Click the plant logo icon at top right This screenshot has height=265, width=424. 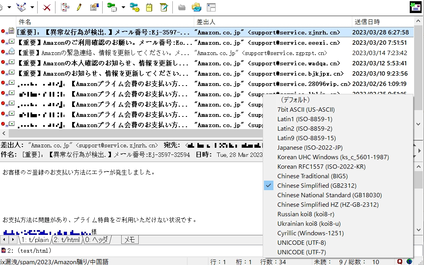[415, 7]
